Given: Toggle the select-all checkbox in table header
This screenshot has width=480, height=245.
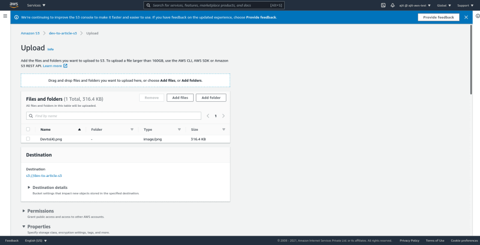Looking at the screenshot, I should click(28, 129).
